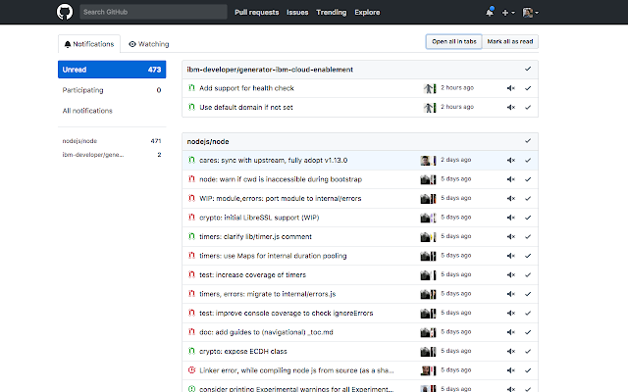Switch to the Watching tab
The width and height of the screenshot is (628, 392).
pyautogui.click(x=148, y=44)
